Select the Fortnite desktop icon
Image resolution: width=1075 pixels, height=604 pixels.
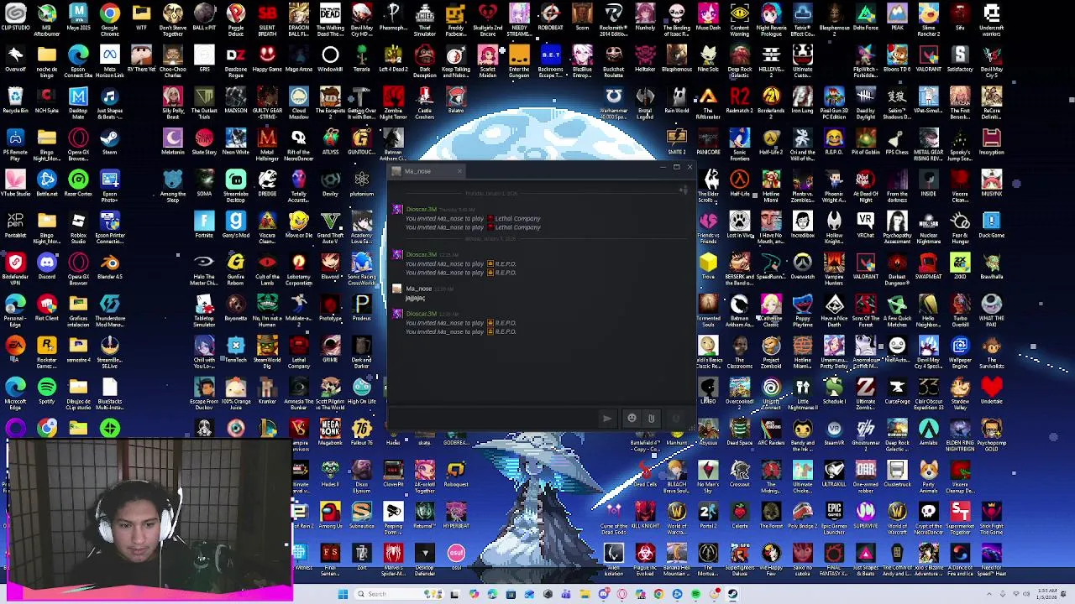pos(204,225)
